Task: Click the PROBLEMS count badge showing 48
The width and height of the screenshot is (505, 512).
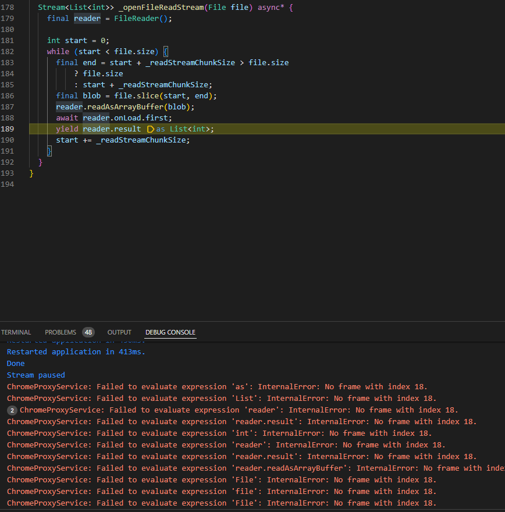Action: pyautogui.click(x=87, y=332)
